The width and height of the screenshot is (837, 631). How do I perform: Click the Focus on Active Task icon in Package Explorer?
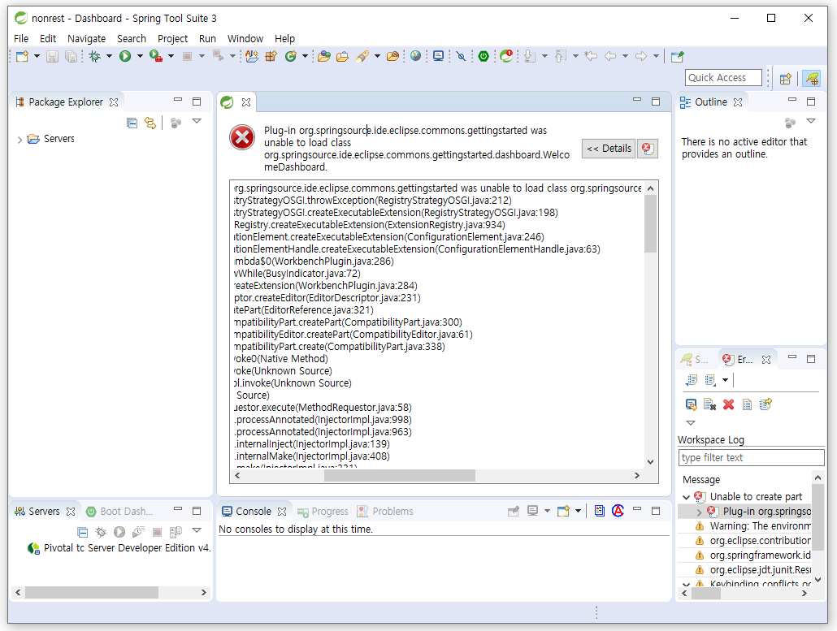[176, 123]
